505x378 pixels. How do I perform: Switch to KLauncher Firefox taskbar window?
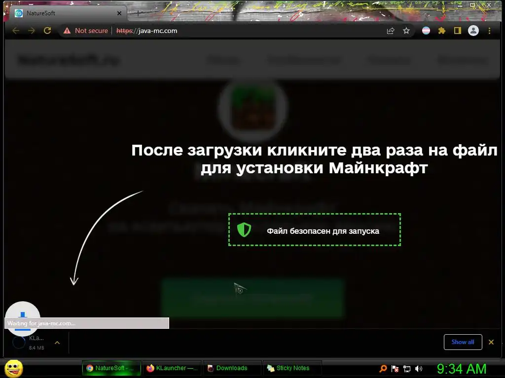172,368
